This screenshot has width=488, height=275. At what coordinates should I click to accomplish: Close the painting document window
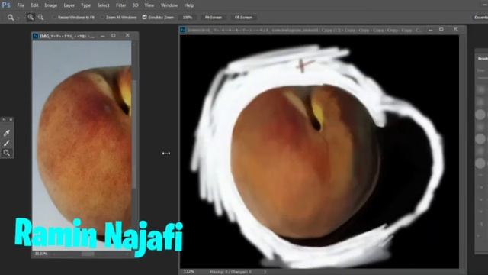click(455, 29)
